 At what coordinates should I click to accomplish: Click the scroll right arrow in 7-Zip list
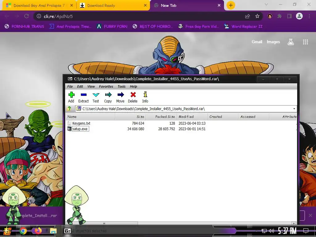tap(294, 223)
